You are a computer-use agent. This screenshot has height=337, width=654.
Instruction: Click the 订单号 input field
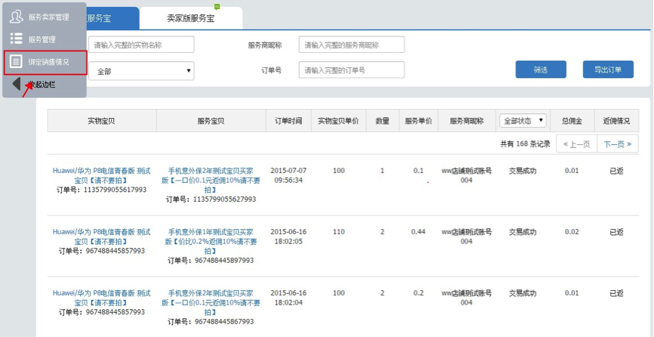point(351,70)
